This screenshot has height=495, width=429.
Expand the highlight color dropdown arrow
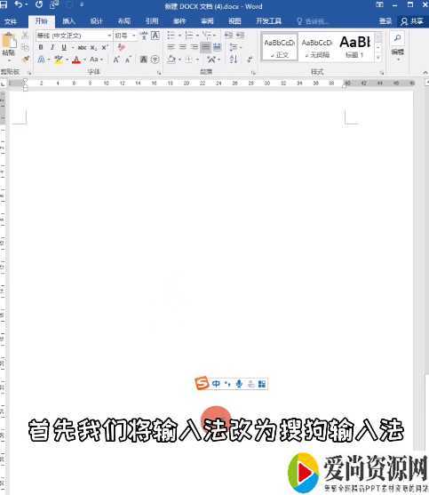68,60
